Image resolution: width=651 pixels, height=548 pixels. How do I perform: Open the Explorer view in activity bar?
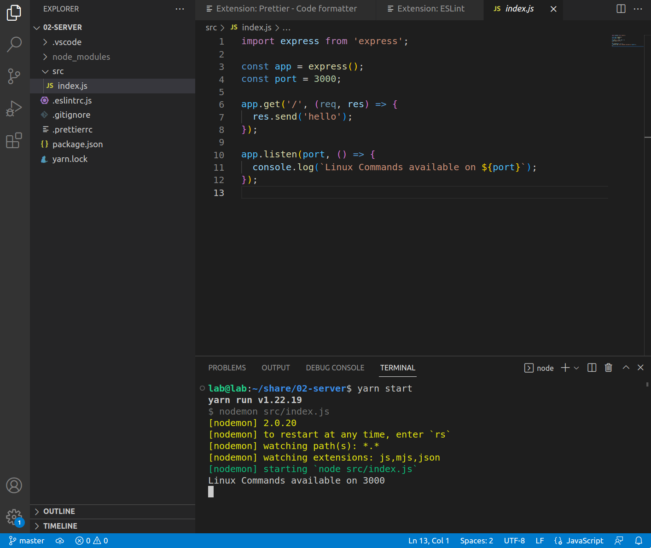[x=14, y=12]
